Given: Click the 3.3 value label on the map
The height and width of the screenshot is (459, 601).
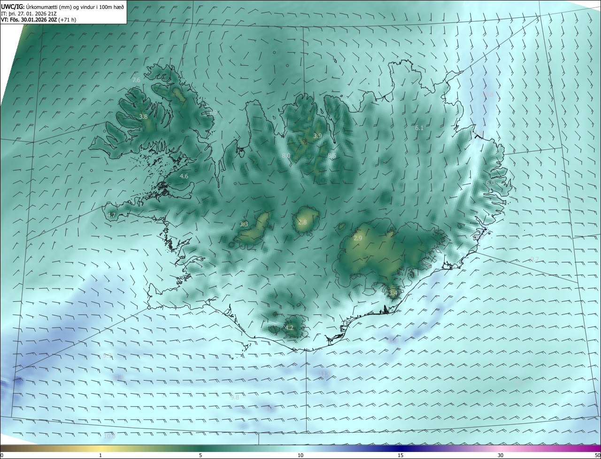Looking at the screenshot, I should point(244,224).
